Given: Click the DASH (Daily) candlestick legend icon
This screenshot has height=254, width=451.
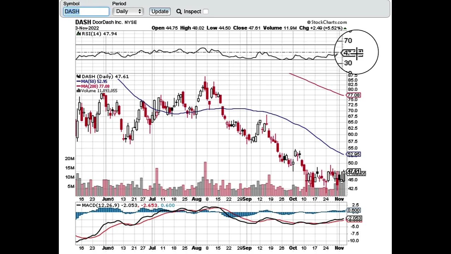Looking at the screenshot, I should pyautogui.click(x=79, y=76).
